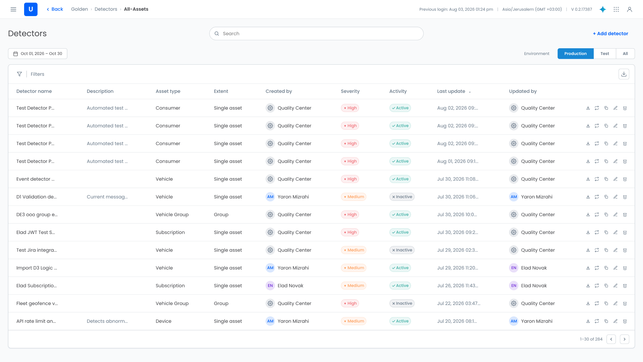Go to the previous results page
This screenshot has height=362, width=643.
click(x=611, y=339)
